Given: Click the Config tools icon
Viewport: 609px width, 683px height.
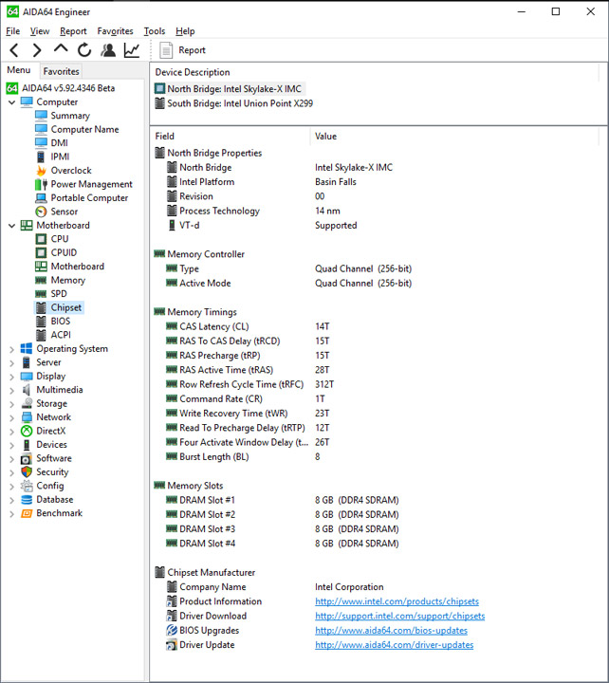Looking at the screenshot, I should point(27,486).
